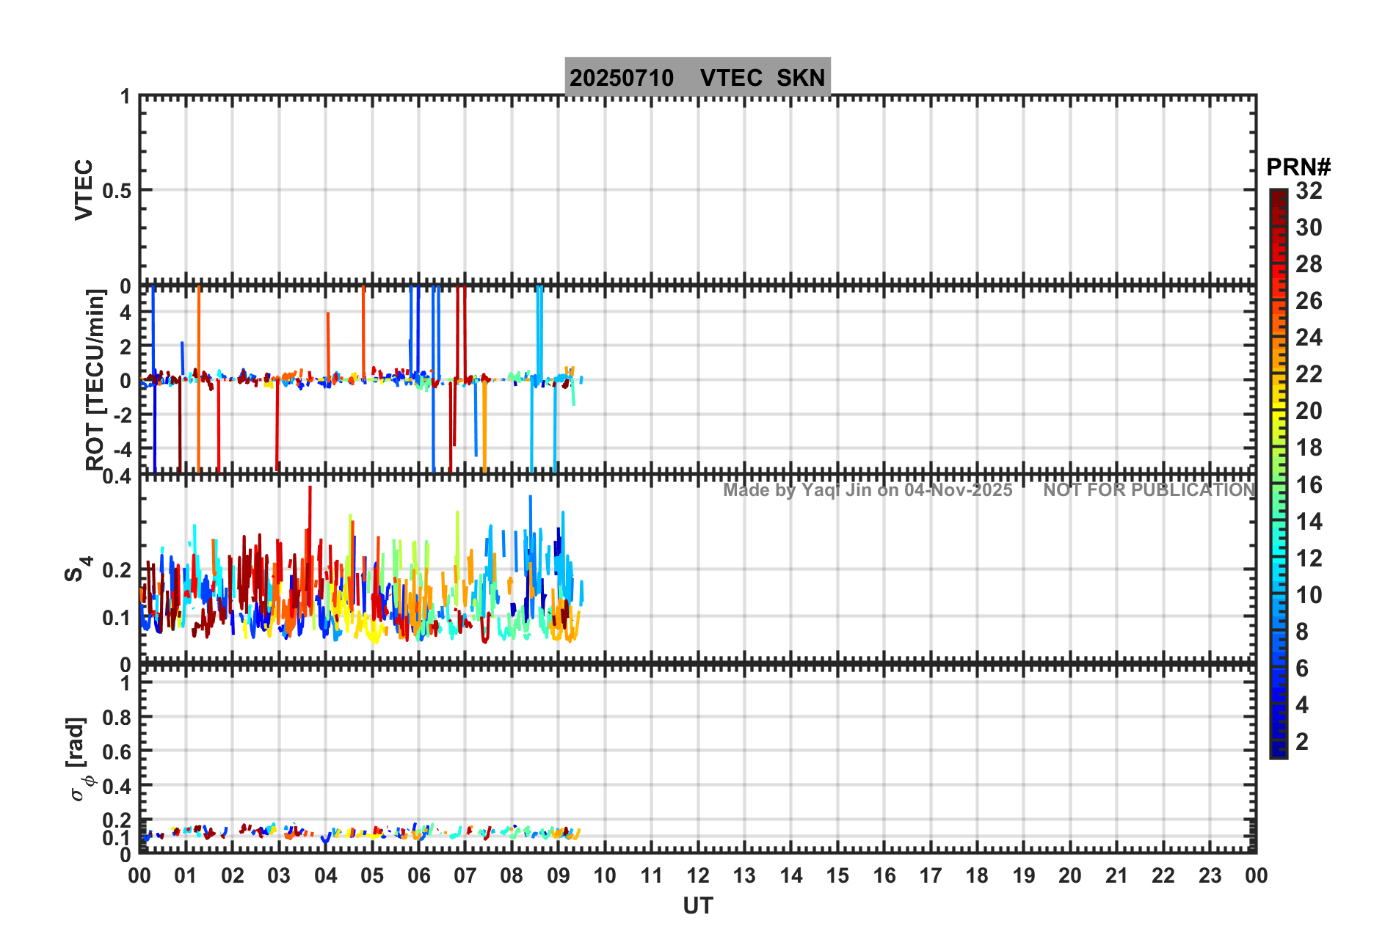Viewport: 1396px width, 948px height.
Task: Click x-axis tick label '05'
Action: pos(372,875)
